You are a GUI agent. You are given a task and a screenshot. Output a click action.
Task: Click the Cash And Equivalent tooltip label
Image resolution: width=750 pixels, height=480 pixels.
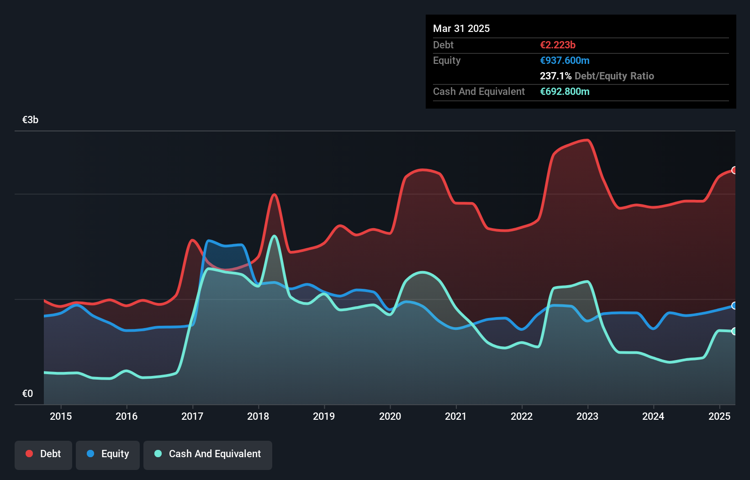(479, 91)
